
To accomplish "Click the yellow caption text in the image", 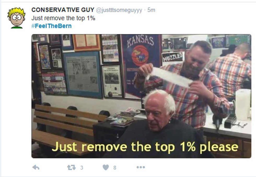I will coord(145,147).
